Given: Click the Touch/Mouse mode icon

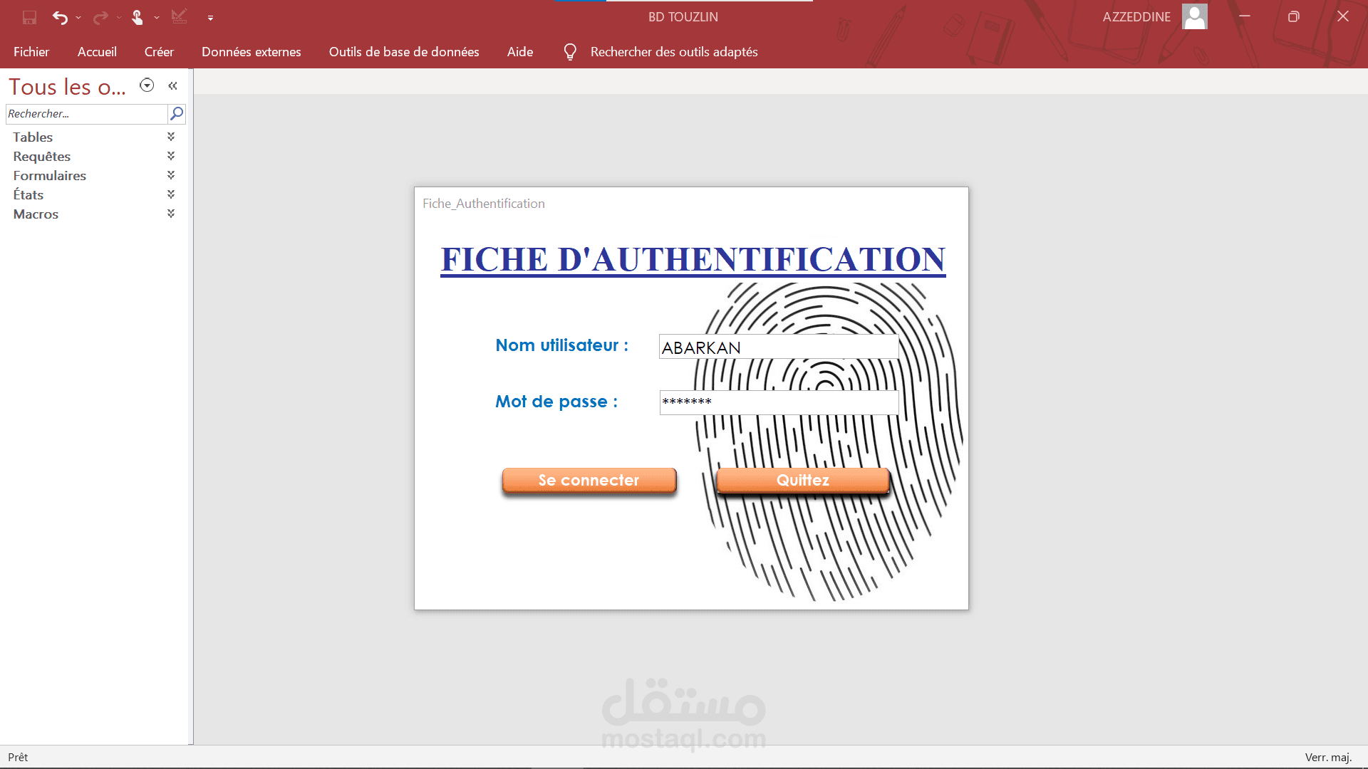Looking at the screenshot, I should (138, 17).
